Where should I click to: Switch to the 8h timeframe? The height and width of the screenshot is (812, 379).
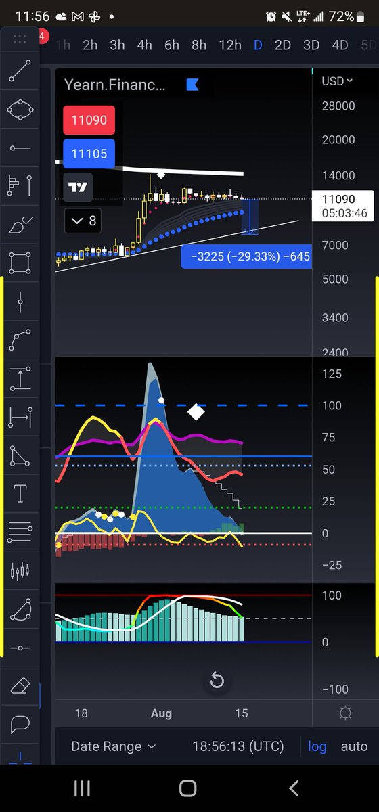(199, 45)
